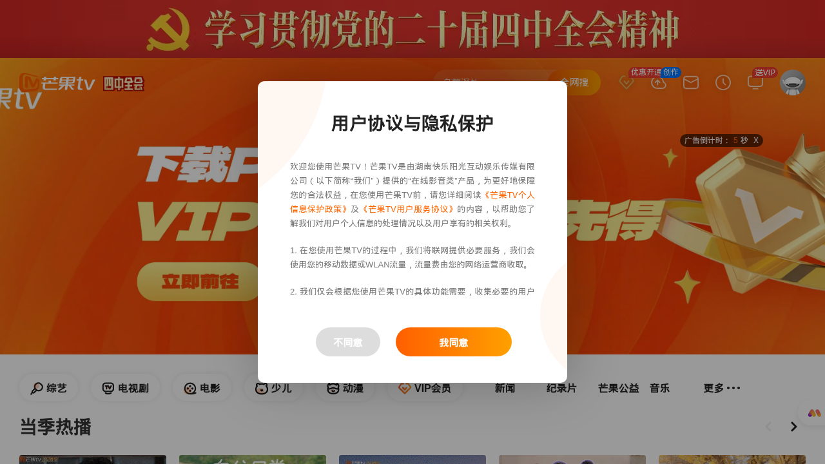Viewport: 825px width, 464px height.
Task: Expand the 更多 channels menu
Action: click(x=722, y=388)
